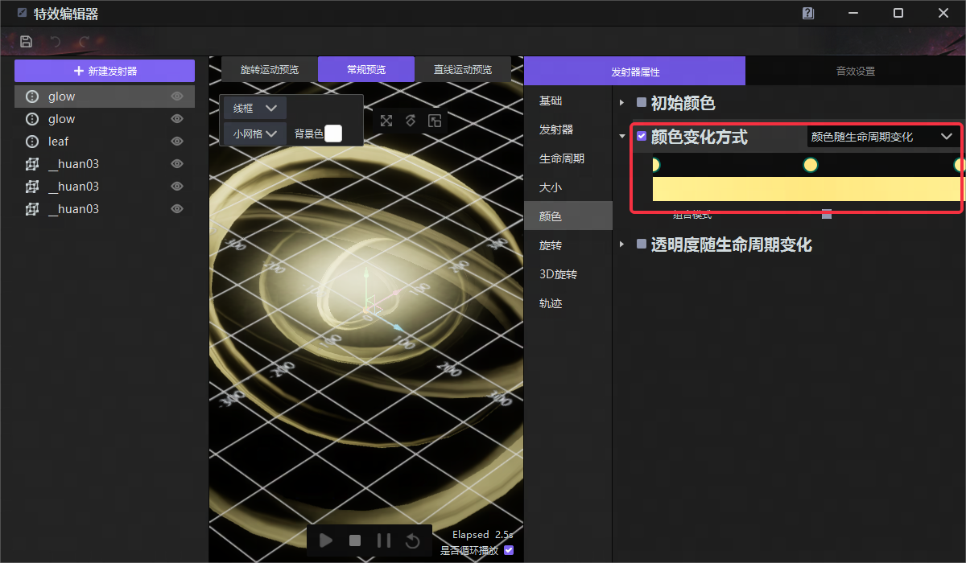Uncheck the 颜色变化方式 checkbox
Screen dimensions: 966x563
pos(642,137)
